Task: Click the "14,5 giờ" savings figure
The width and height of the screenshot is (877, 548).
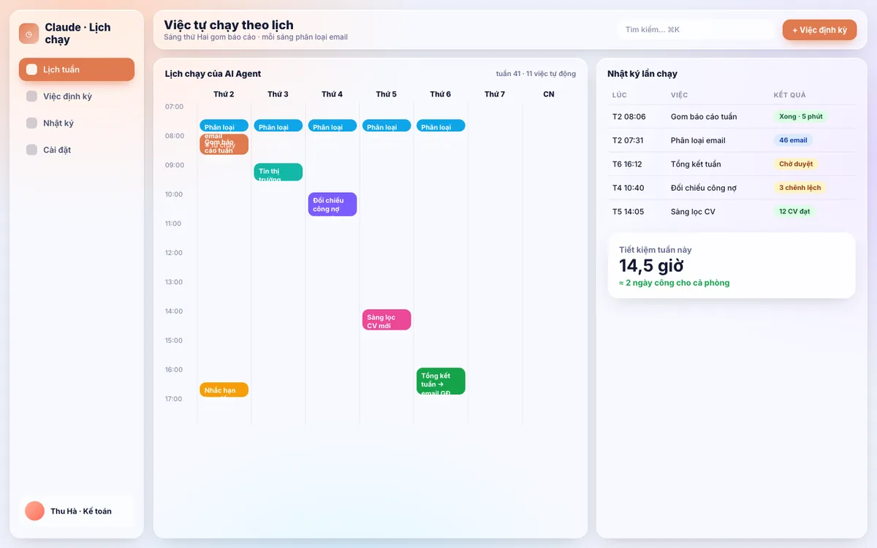Action: [651, 266]
